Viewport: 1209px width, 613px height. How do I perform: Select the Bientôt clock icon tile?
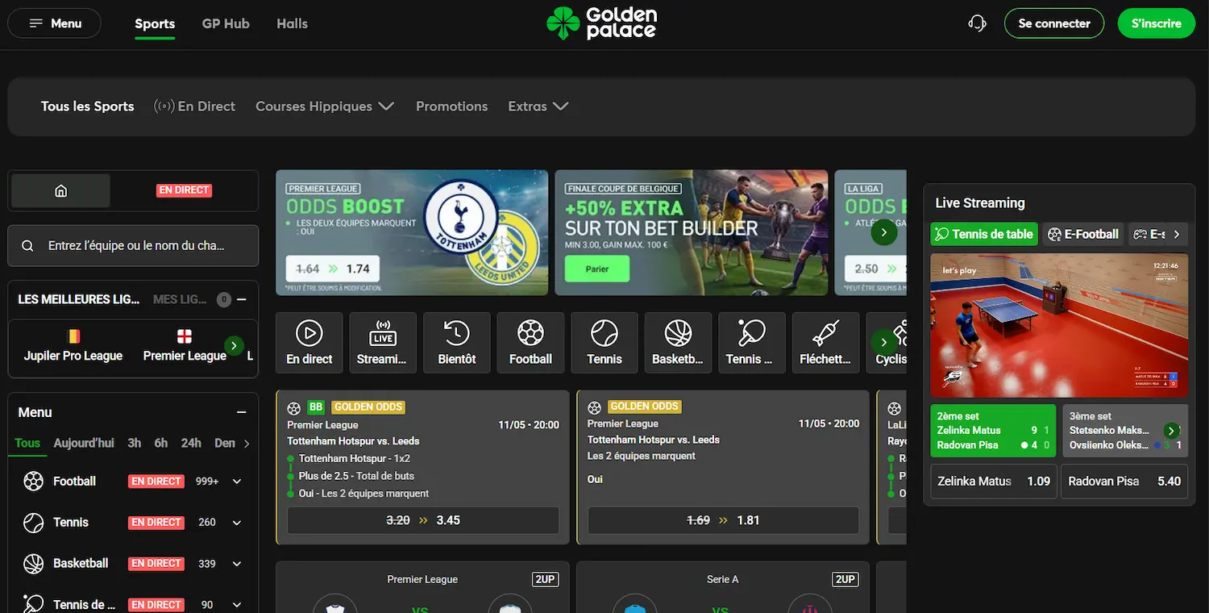pos(457,343)
